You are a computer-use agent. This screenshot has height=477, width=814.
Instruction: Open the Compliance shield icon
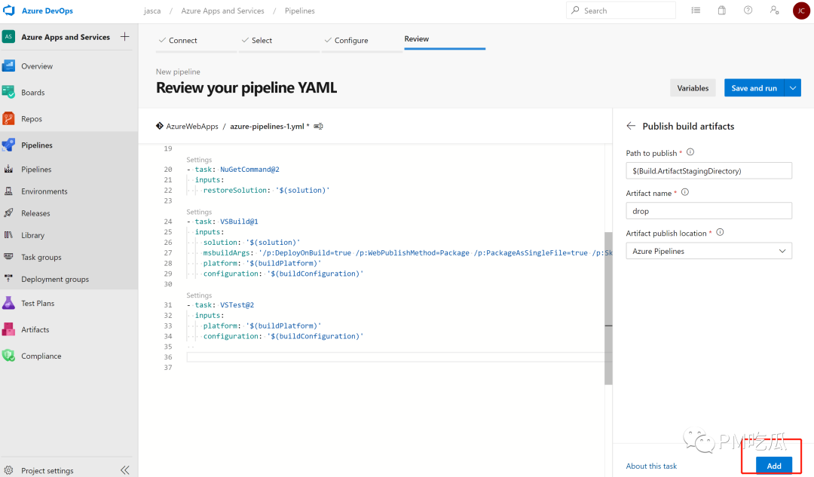pos(8,356)
